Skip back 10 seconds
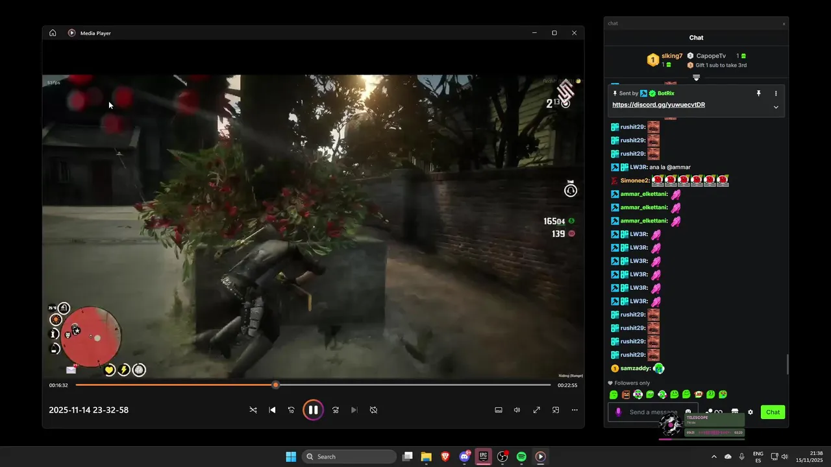Viewport: 831px width, 467px height. [x=291, y=410]
